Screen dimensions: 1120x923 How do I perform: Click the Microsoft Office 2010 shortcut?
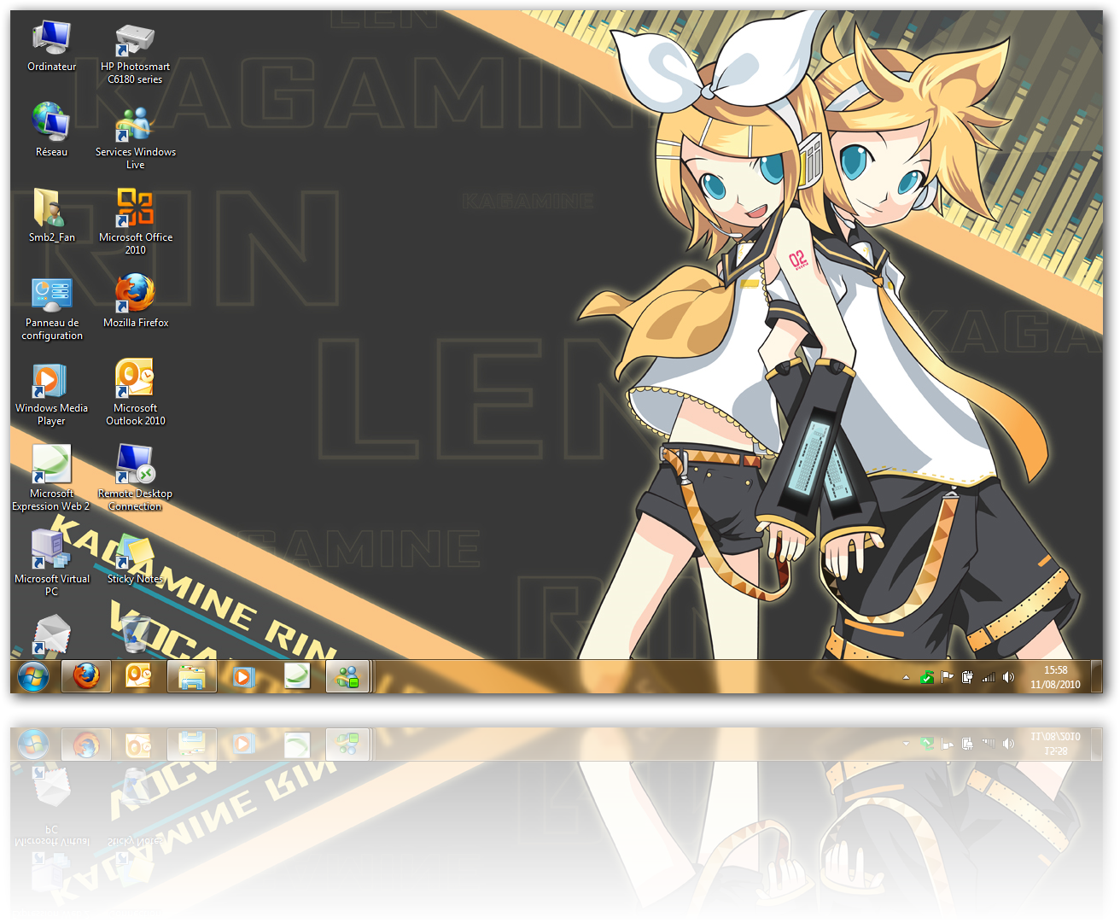pyautogui.click(x=135, y=222)
